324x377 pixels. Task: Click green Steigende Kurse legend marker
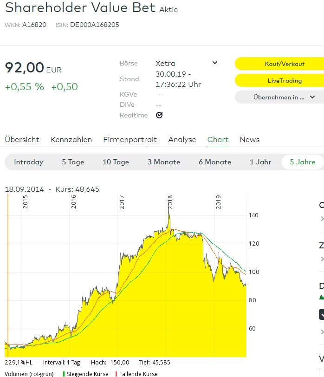(64, 374)
